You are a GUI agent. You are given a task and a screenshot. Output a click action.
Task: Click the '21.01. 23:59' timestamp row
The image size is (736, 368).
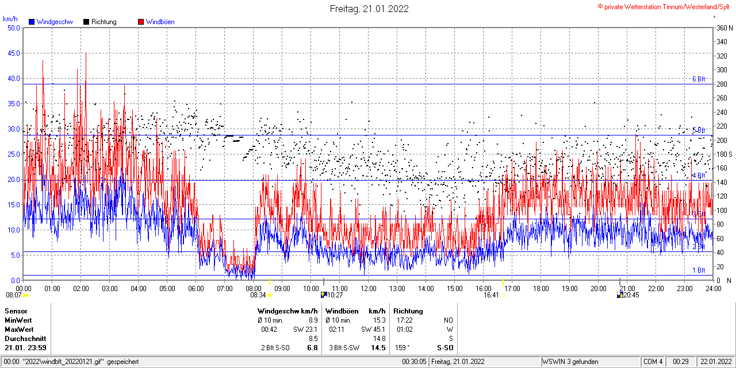[26, 348]
